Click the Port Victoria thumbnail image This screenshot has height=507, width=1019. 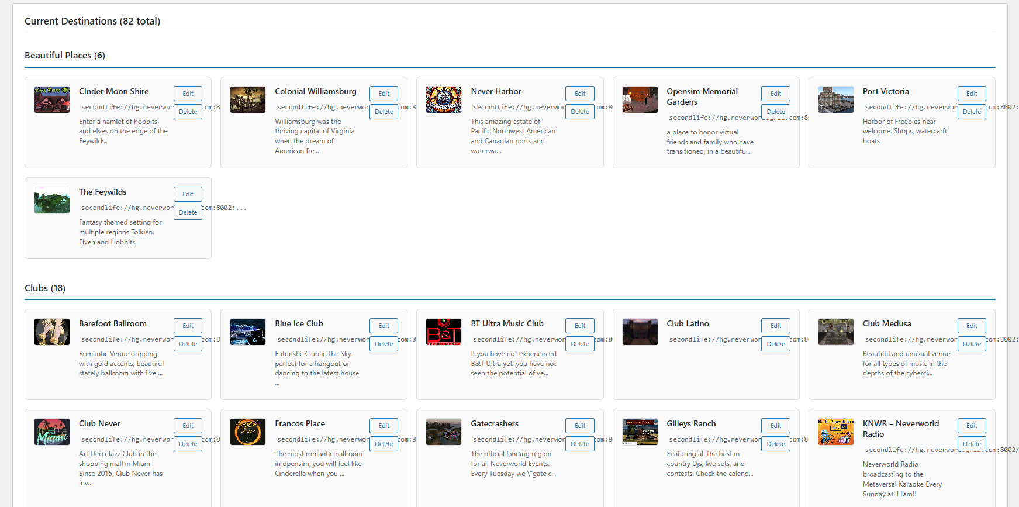click(x=835, y=99)
